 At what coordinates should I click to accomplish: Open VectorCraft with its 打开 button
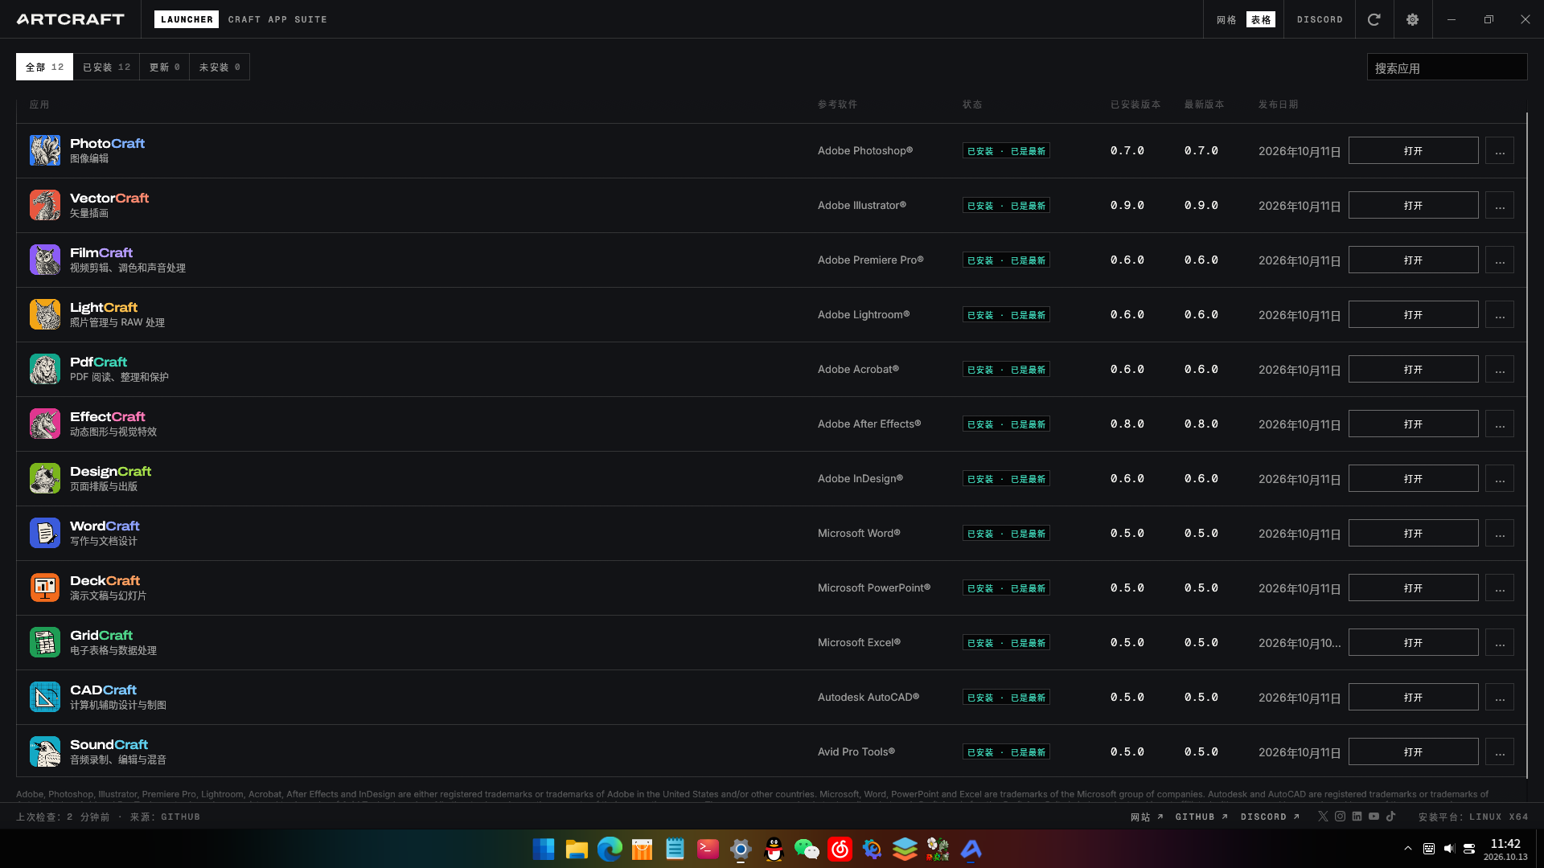point(1413,205)
